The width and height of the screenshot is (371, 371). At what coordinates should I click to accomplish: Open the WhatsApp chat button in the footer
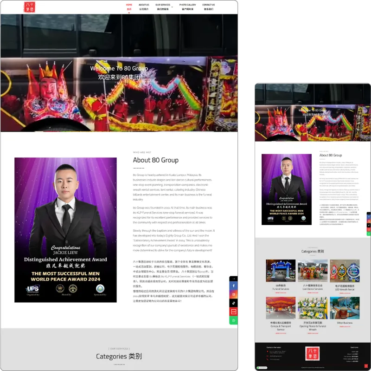262,368
